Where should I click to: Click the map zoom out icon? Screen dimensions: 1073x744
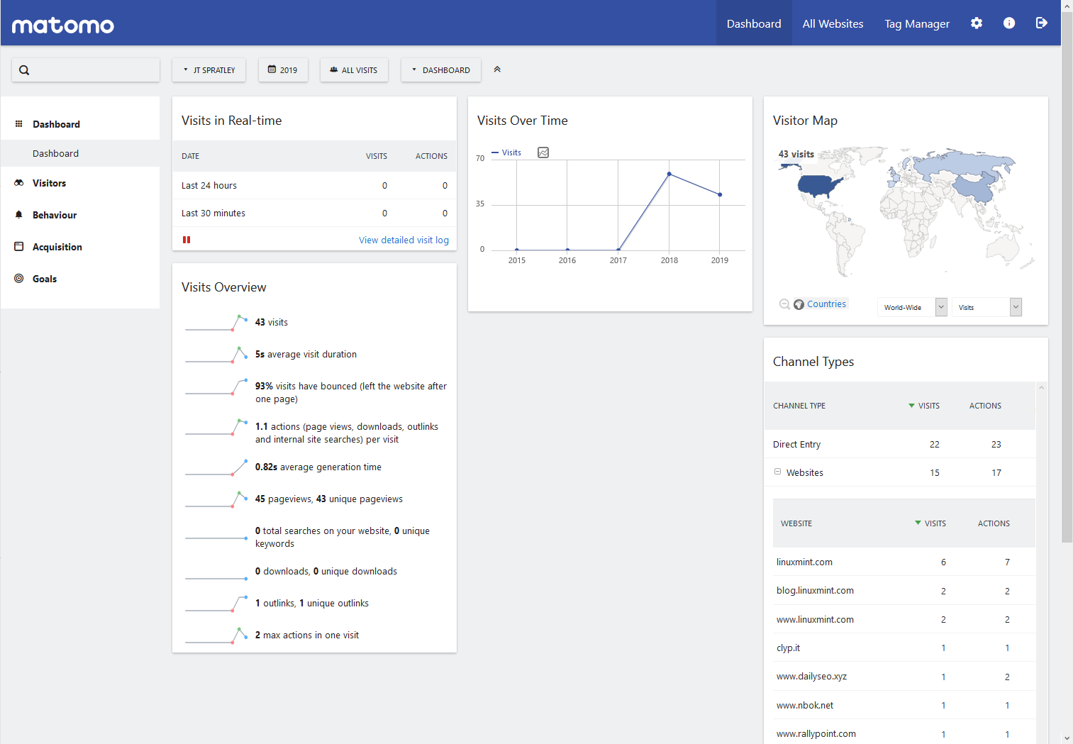click(x=784, y=304)
